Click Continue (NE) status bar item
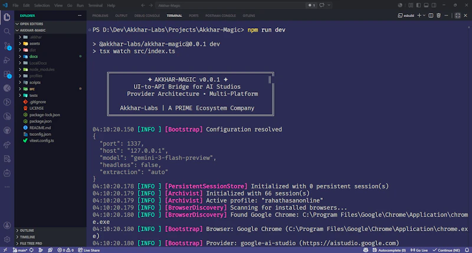The width and height of the screenshot is (472, 253). 446,250
